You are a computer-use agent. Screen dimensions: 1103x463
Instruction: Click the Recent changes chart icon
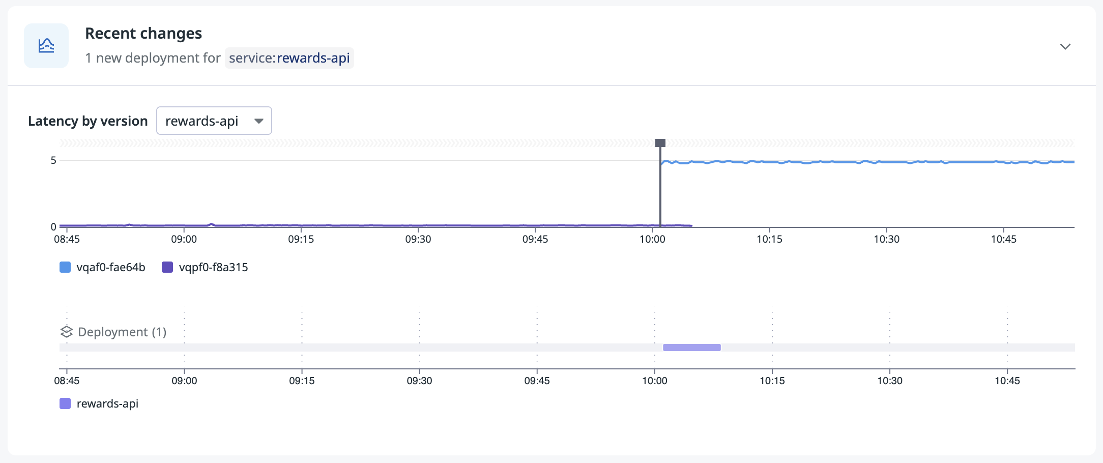click(46, 46)
